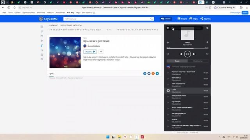Viewport: 250px width, 140px height.
Task: Select 'Русская озвучка в Overwatch' track title
Action: [183, 72]
